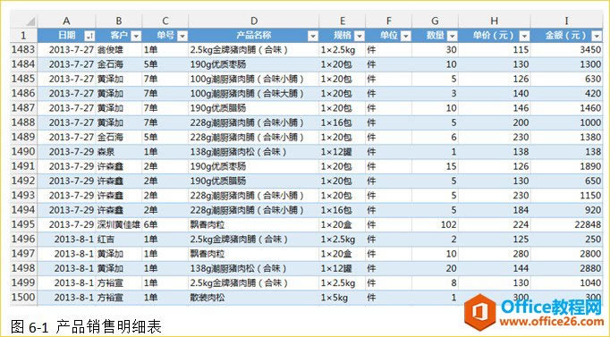
Task: Select row header 1484
Action: coord(23,64)
